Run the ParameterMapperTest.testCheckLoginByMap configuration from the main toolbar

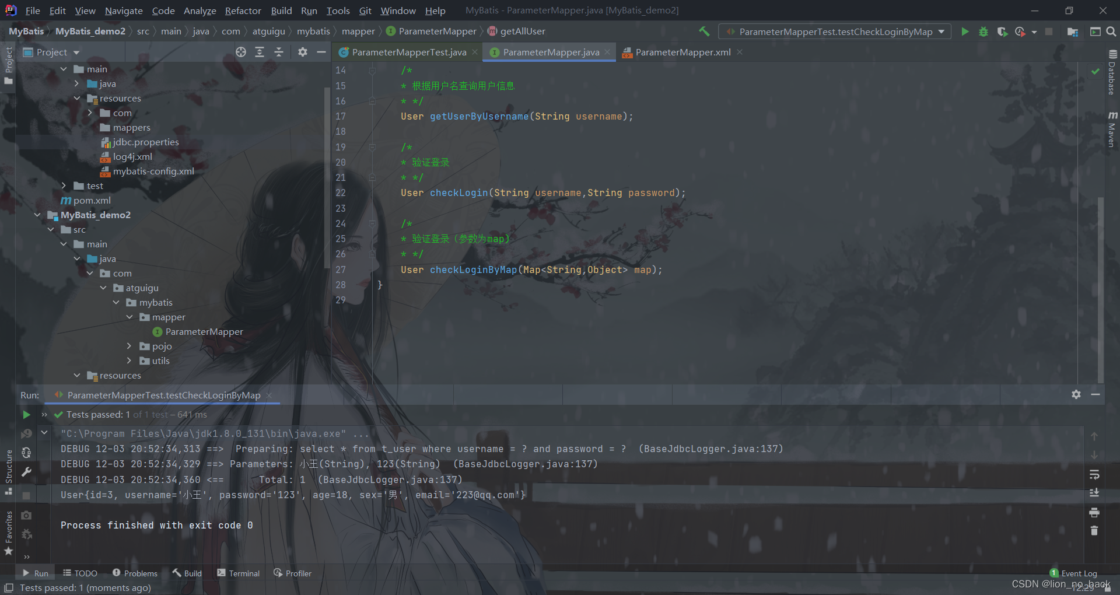click(x=965, y=32)
